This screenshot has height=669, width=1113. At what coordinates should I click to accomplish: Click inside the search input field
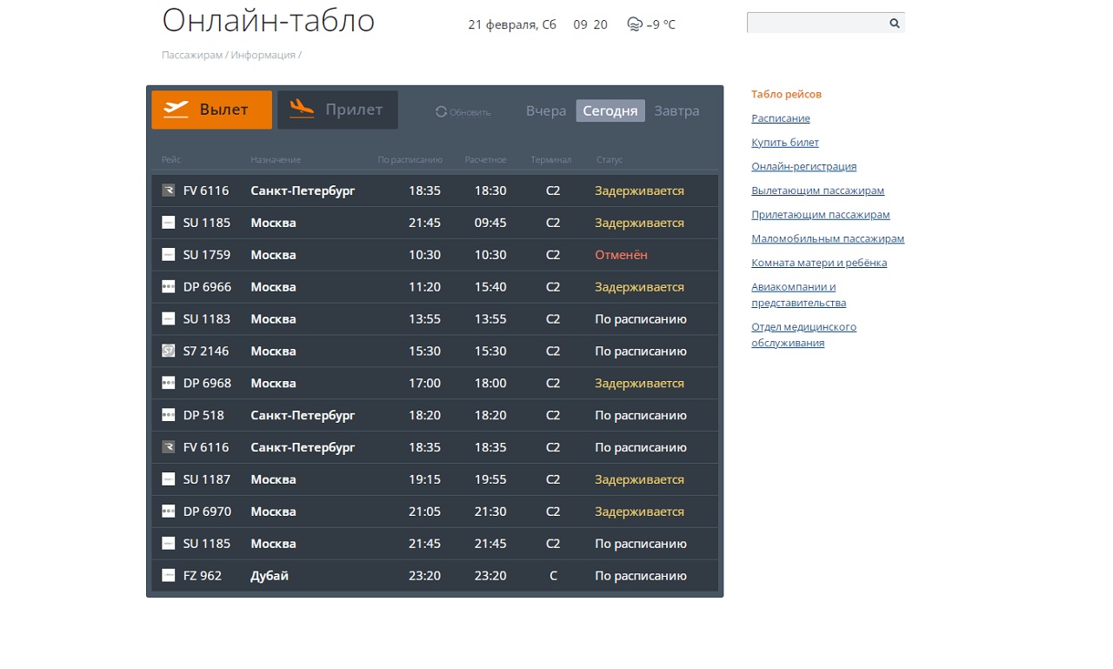tap(816, 23)
